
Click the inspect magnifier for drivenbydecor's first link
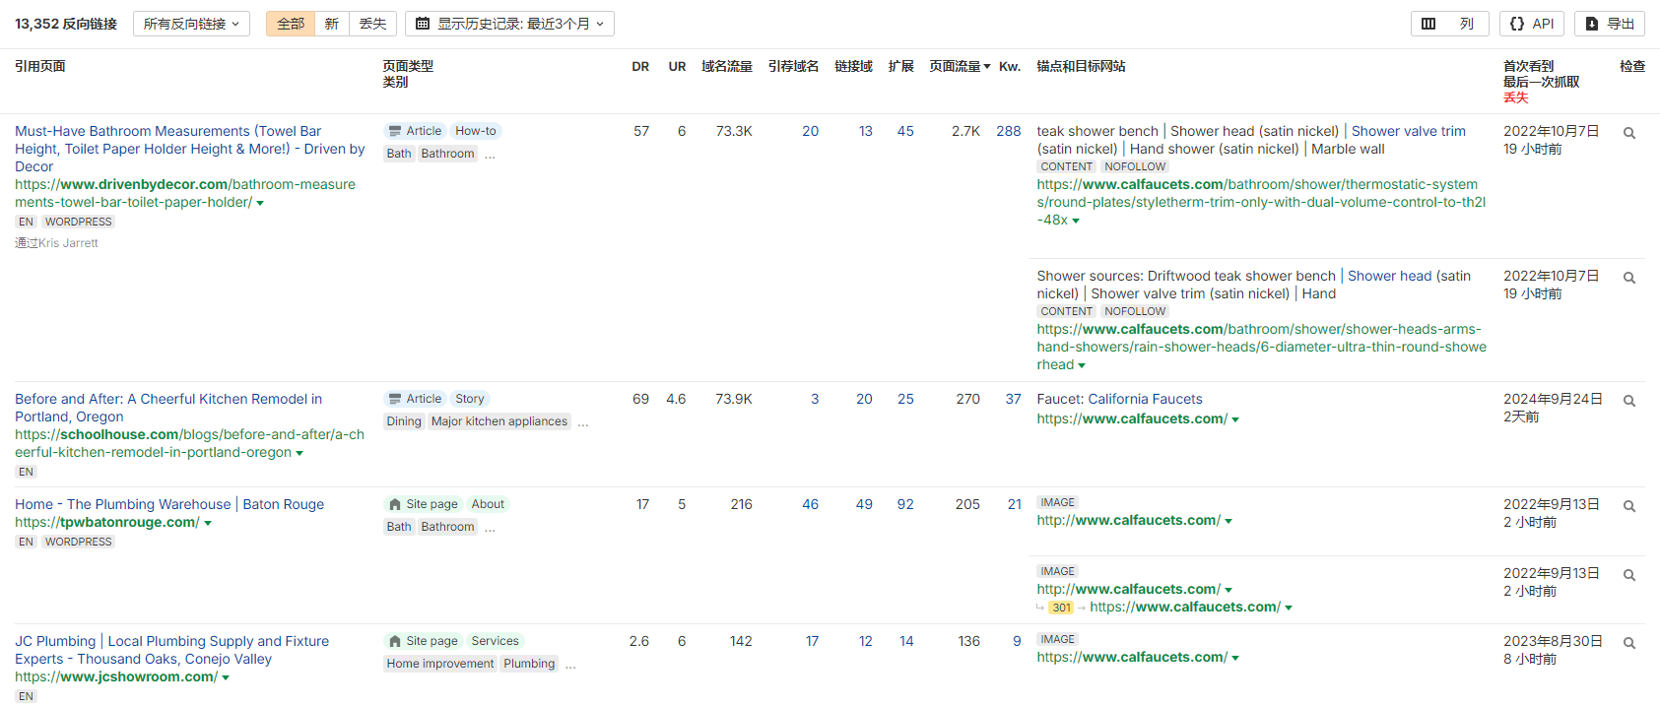coord(1628,133)
